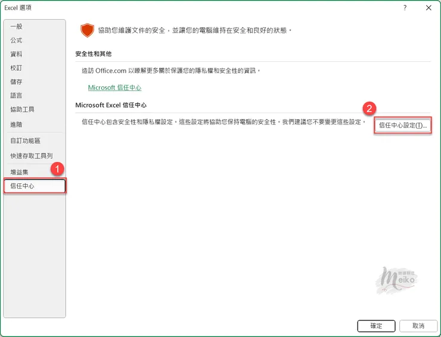Click the 協助您維護文件的安全 description text
Image resolution: width=441 pixels, height=337 pixels.
pyautogui.click(x=195, y=30)
